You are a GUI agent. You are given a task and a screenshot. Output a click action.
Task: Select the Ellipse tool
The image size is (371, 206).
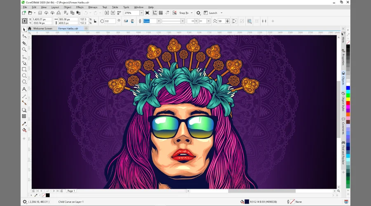tap(24, 75)
